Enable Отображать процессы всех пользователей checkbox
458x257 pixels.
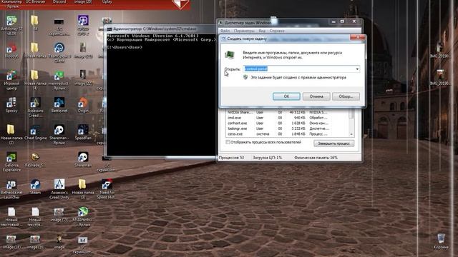[228, 142]
